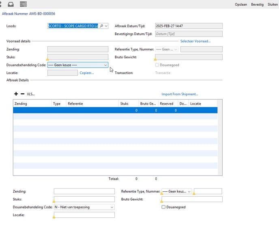Viewport: 279px width, 236px height.
Task: Click the Reserved column header
Action: point(168,103)
